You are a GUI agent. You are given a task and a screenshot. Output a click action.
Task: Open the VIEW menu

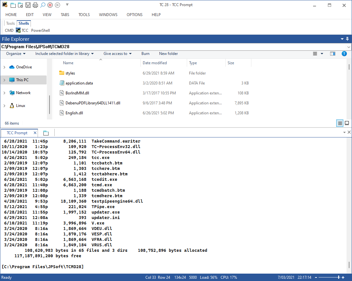tap(47, 14)
